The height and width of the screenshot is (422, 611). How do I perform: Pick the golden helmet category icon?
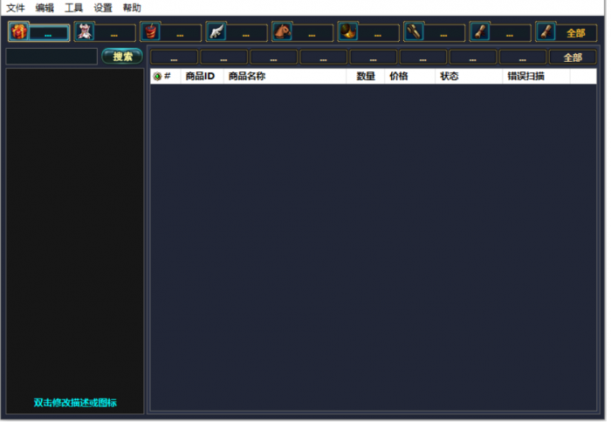348,32
